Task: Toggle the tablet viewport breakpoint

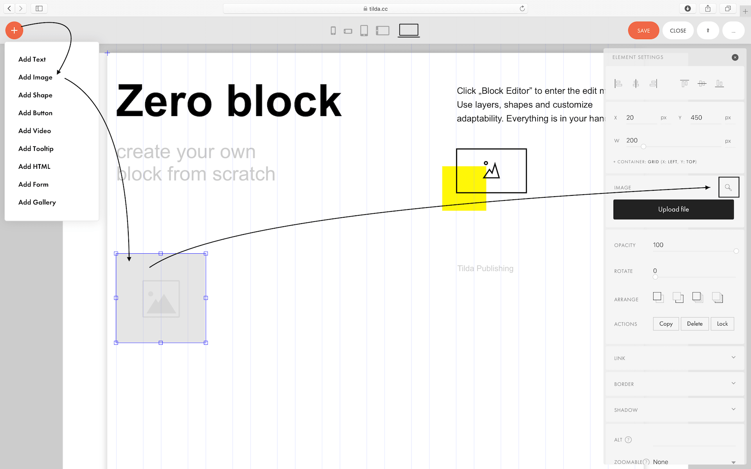Action: coord(365,31)
